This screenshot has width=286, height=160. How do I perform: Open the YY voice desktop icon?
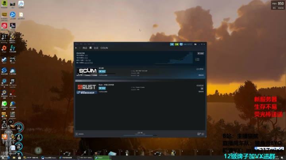pos(4,116)
